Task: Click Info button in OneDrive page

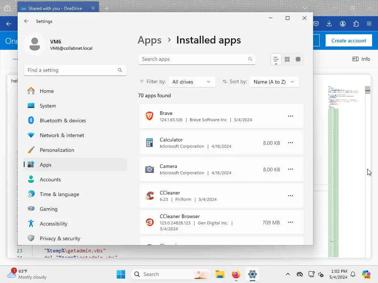Action: point(361,59)
